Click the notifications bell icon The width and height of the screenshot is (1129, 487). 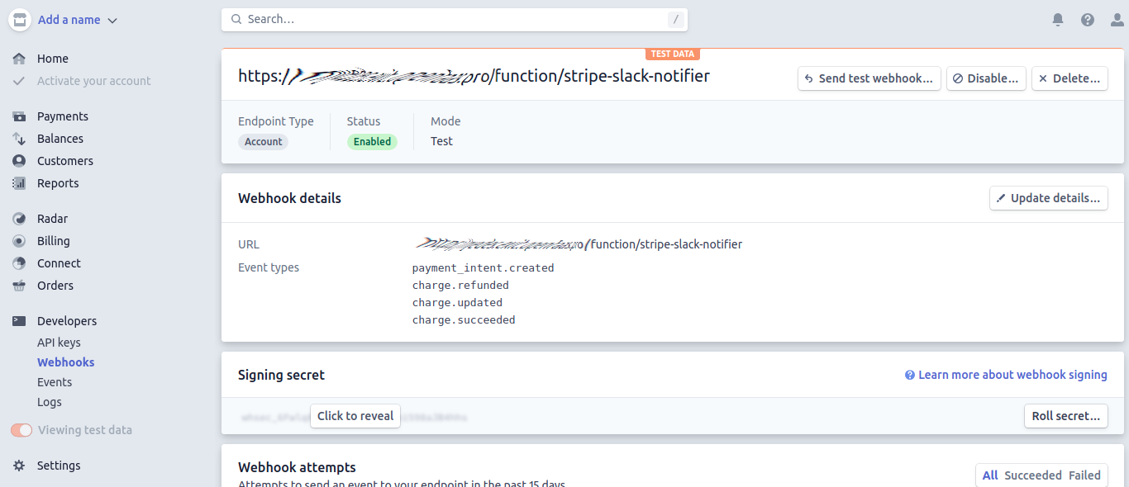coord(1058,20)
